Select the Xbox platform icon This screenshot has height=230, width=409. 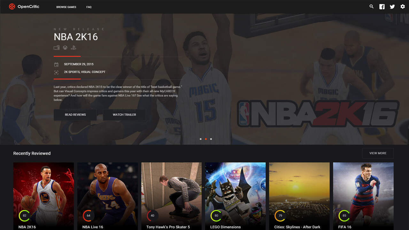click(x=65, y=48)
